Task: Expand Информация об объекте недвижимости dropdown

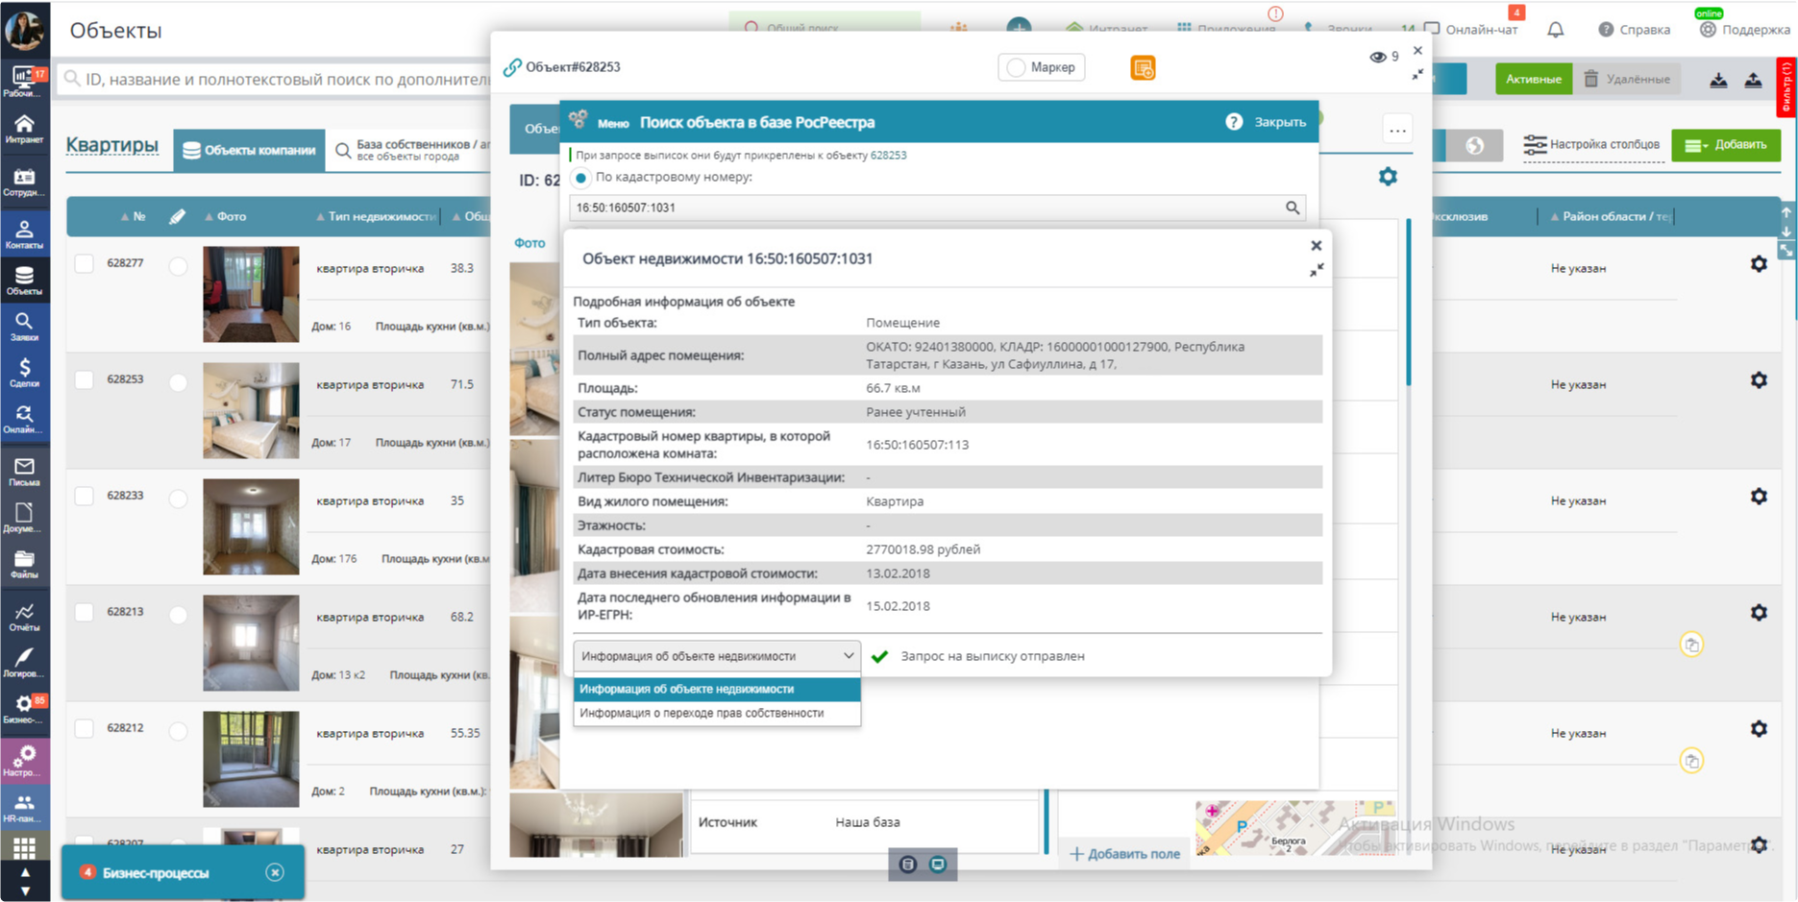Action: [x=716, y=656]
